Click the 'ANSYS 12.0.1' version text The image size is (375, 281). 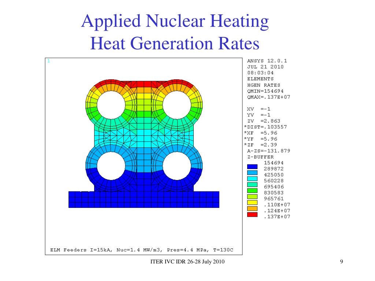pyautogui.click(x=267, y=61)
